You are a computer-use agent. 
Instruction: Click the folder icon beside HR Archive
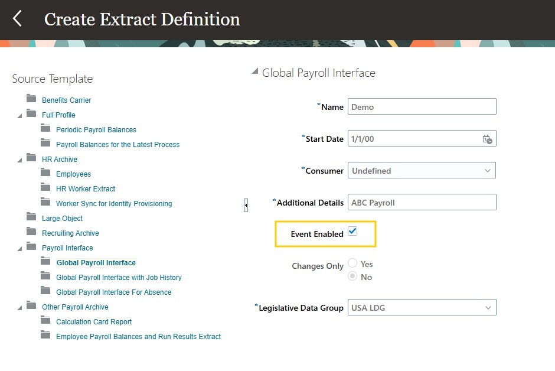(31, 159)
